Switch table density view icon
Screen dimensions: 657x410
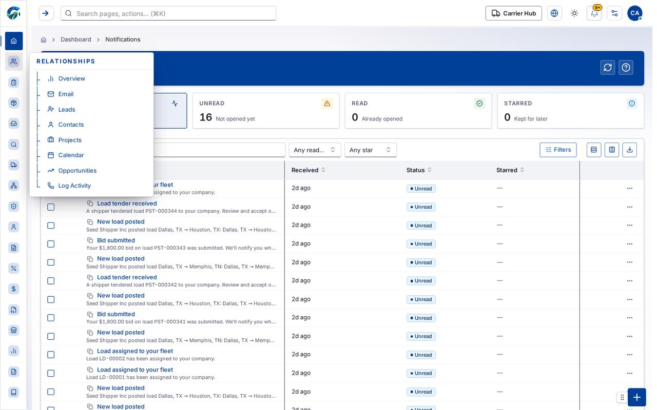coord(594,150)
